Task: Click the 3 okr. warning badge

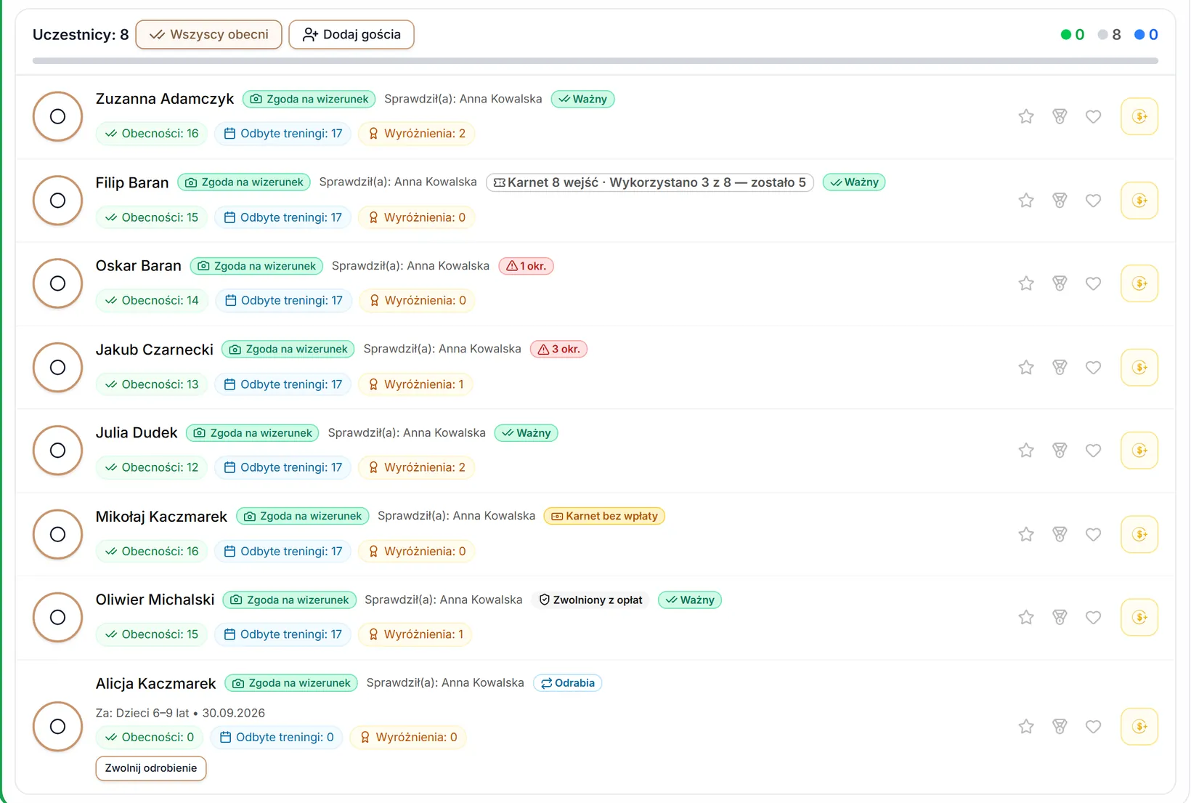Action: (x=558, y=349)
